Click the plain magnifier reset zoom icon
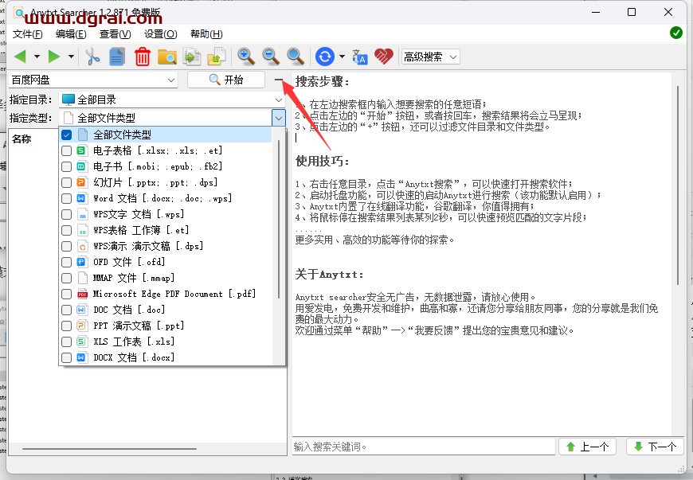 [x=296, y=57]
